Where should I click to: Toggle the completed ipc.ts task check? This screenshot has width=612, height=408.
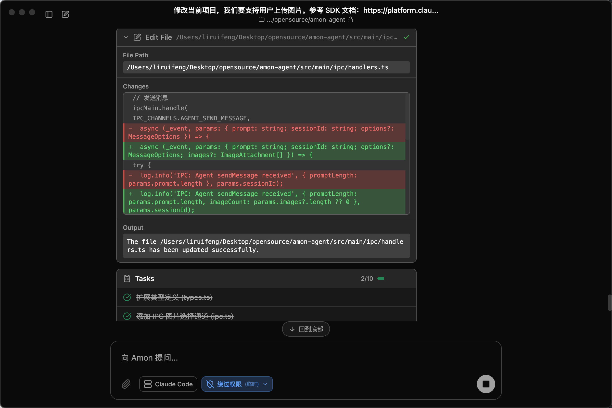127,316
